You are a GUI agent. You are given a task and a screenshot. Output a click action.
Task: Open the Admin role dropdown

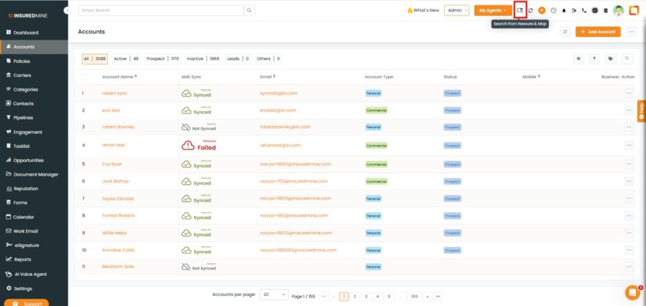[x=457, y=11]
